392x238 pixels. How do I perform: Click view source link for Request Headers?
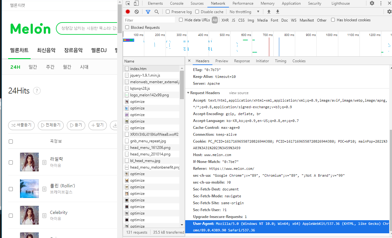[x=239, y=93]
